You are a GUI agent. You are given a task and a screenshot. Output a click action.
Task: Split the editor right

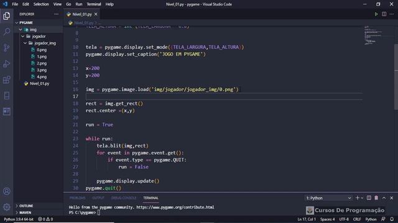[x=384, y=14]
